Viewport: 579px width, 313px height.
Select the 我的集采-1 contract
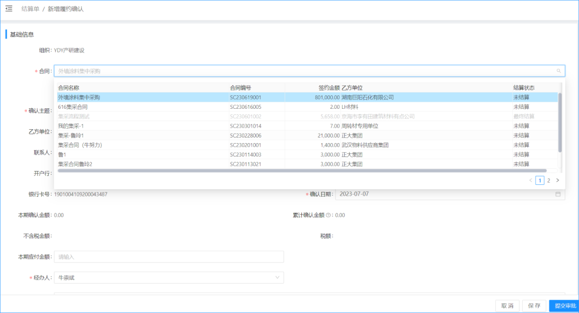tap(307, 126)
